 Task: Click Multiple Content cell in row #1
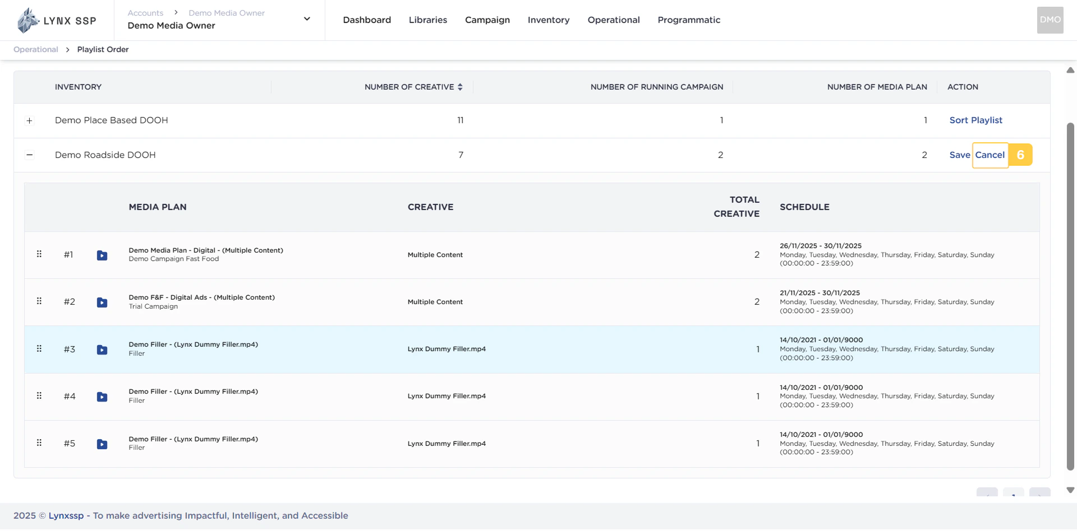pos(435,255)
